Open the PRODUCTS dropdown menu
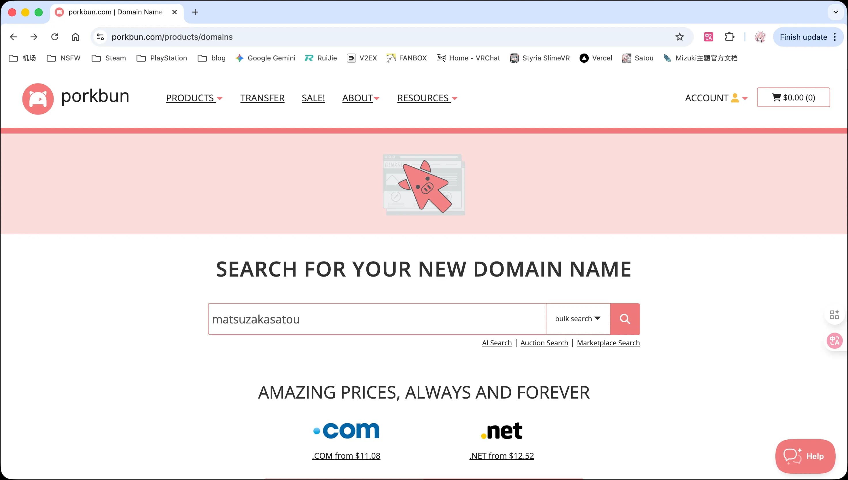The width and height of the screenshot is (848, 480). tap(194, 98)
